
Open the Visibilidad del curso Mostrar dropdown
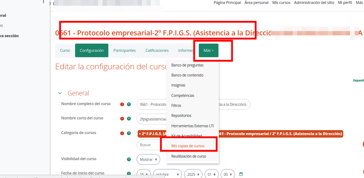[148, 159]
